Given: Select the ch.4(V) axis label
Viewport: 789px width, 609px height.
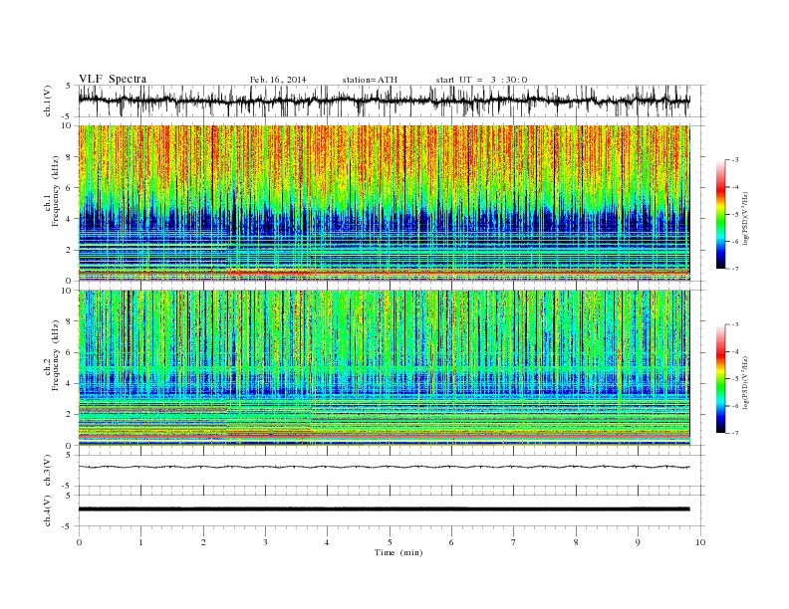Looking at the screenshot, I should click(48, 510).
